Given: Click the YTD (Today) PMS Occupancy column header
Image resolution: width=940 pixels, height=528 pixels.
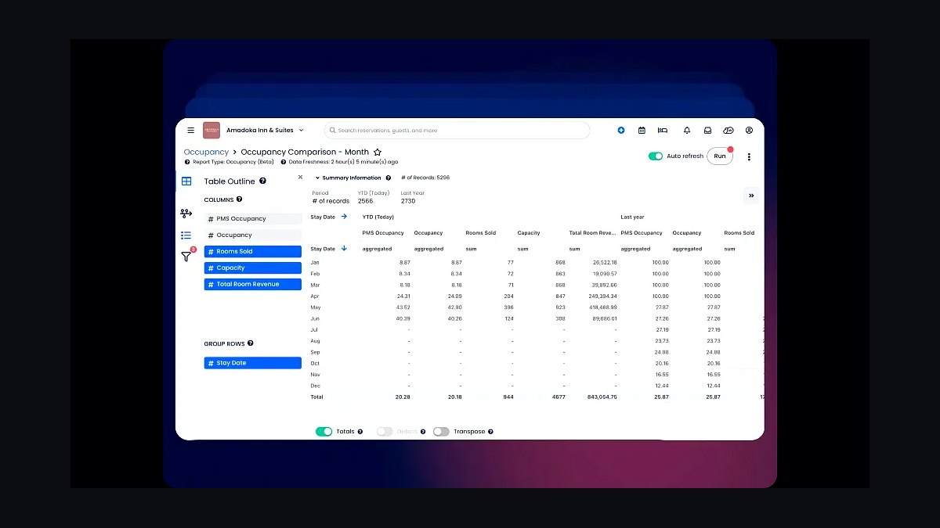Looking at the screenshot, I should click(383, 233).
